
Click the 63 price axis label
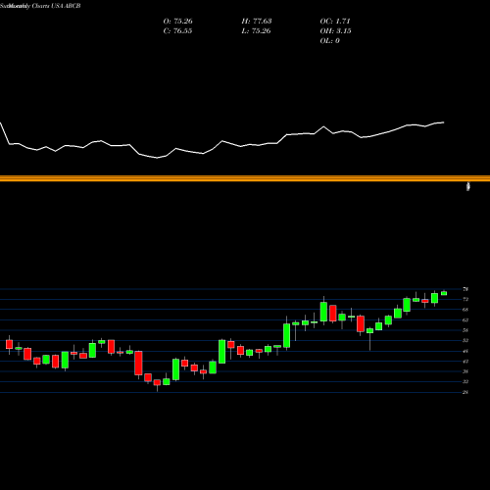tap(465, 320)
